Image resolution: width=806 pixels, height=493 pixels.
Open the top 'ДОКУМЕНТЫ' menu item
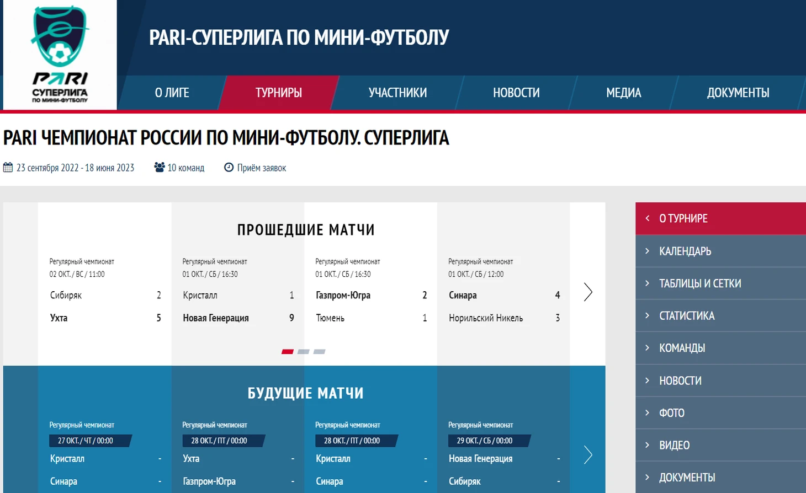(738, 93)
